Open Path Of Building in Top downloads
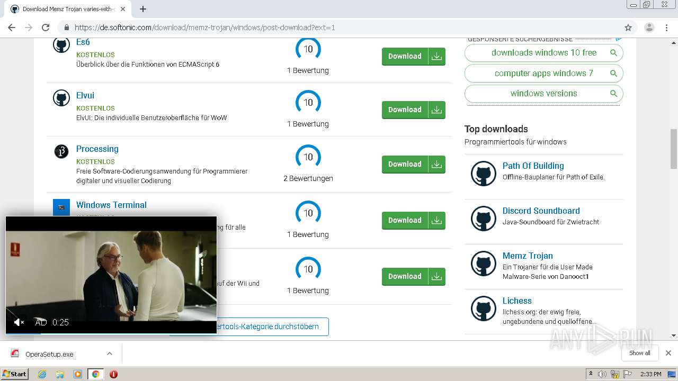The image size is (678, 381). click(x=533, y=166)
